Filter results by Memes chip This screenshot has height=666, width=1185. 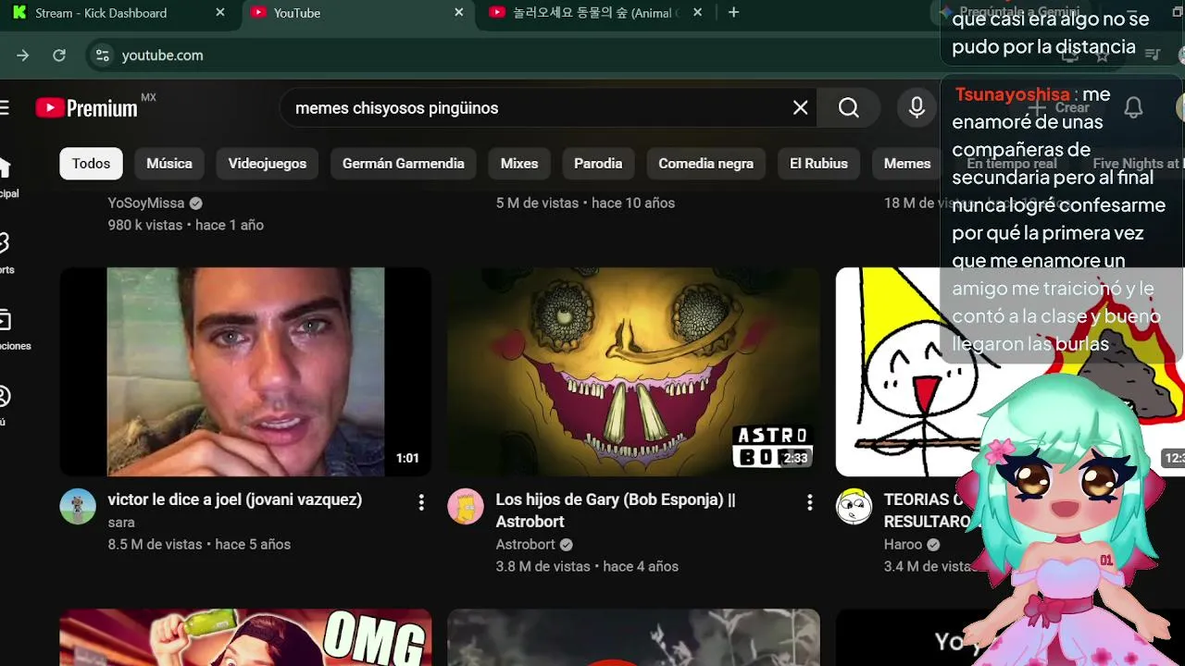907,164
